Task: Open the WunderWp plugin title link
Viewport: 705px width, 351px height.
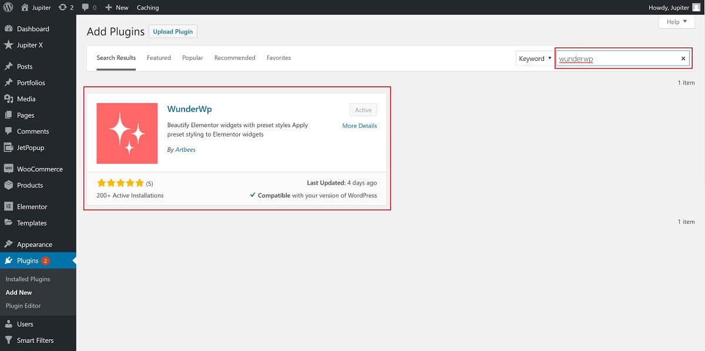Action: pos(190,109)
